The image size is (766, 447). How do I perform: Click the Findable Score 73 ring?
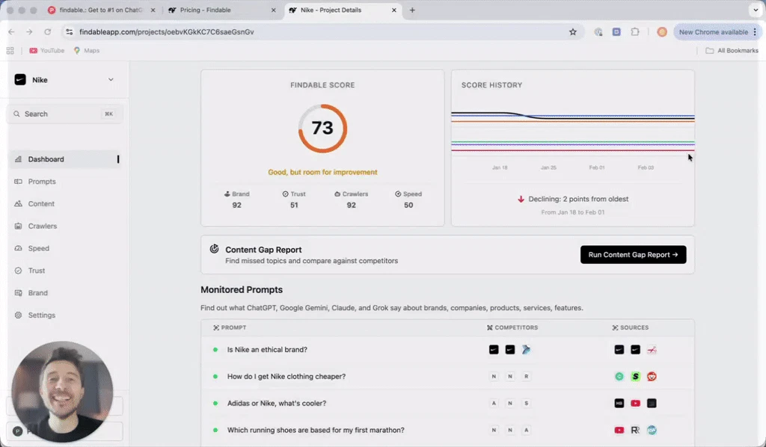(x=322, y=129)
